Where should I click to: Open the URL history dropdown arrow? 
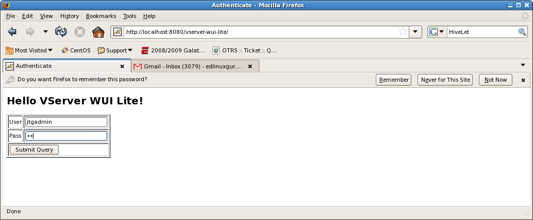pos(415,32)
